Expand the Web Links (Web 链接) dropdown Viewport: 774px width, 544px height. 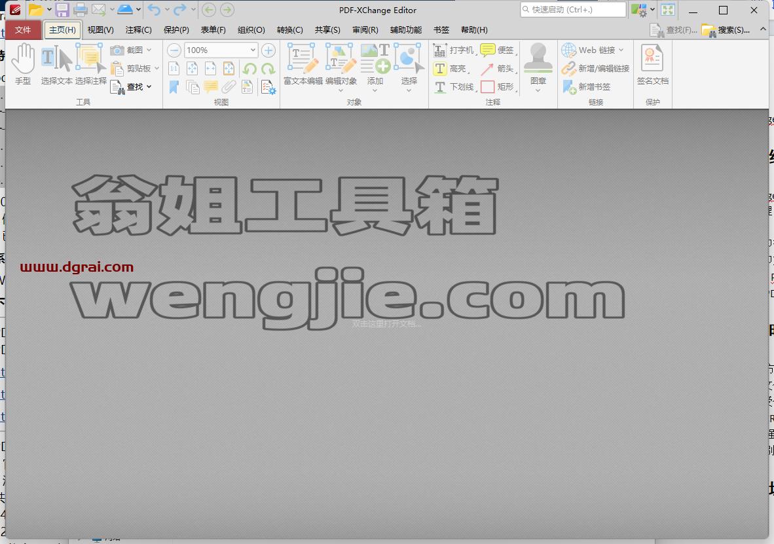click(621, 50)
